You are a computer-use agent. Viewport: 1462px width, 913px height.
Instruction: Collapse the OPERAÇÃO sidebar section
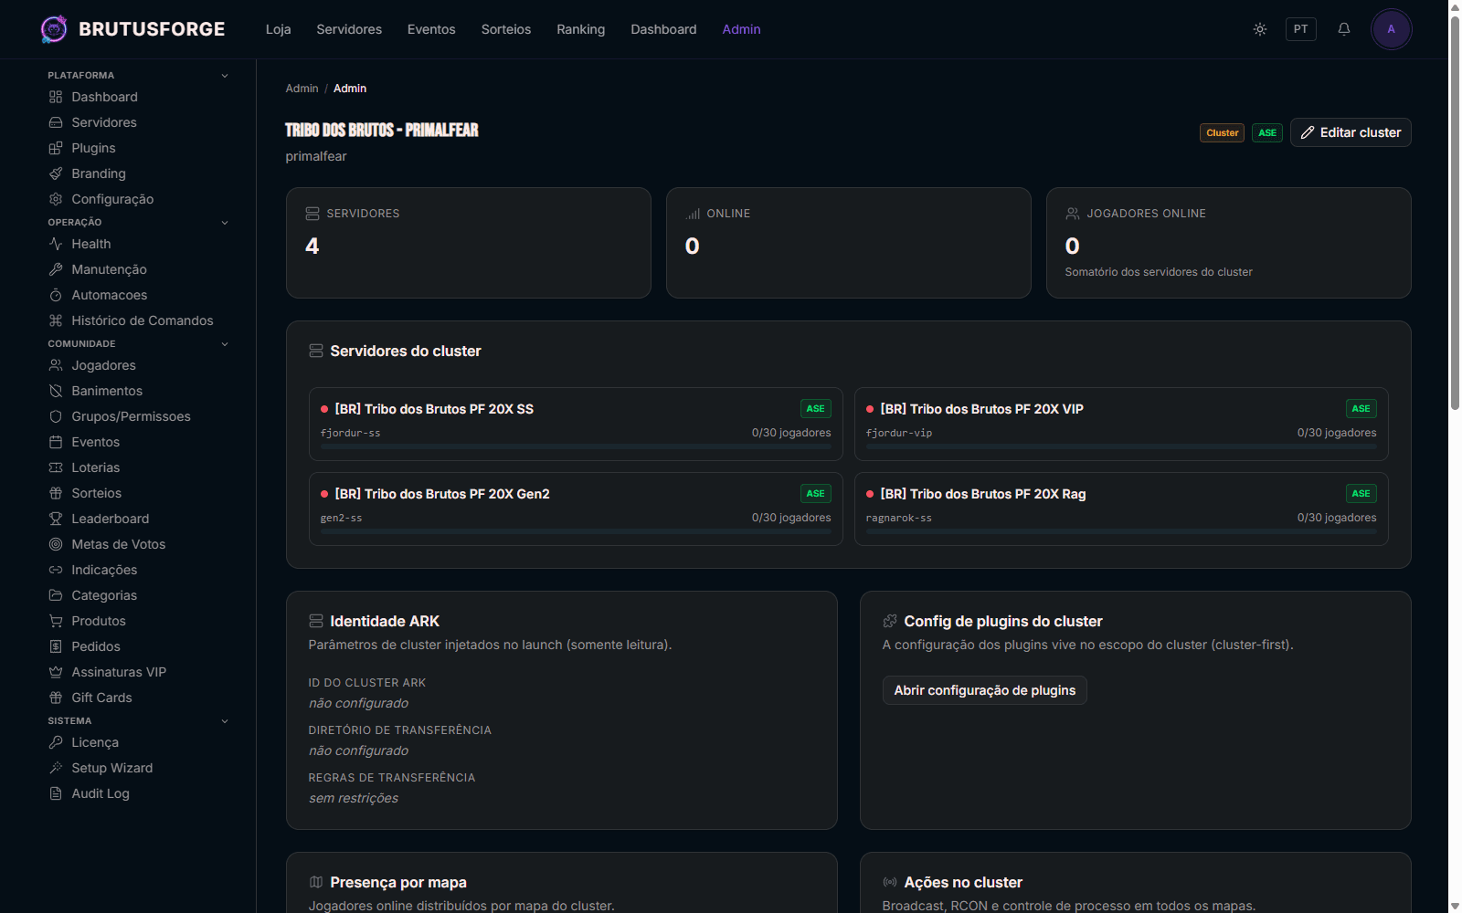pos(225,223)
